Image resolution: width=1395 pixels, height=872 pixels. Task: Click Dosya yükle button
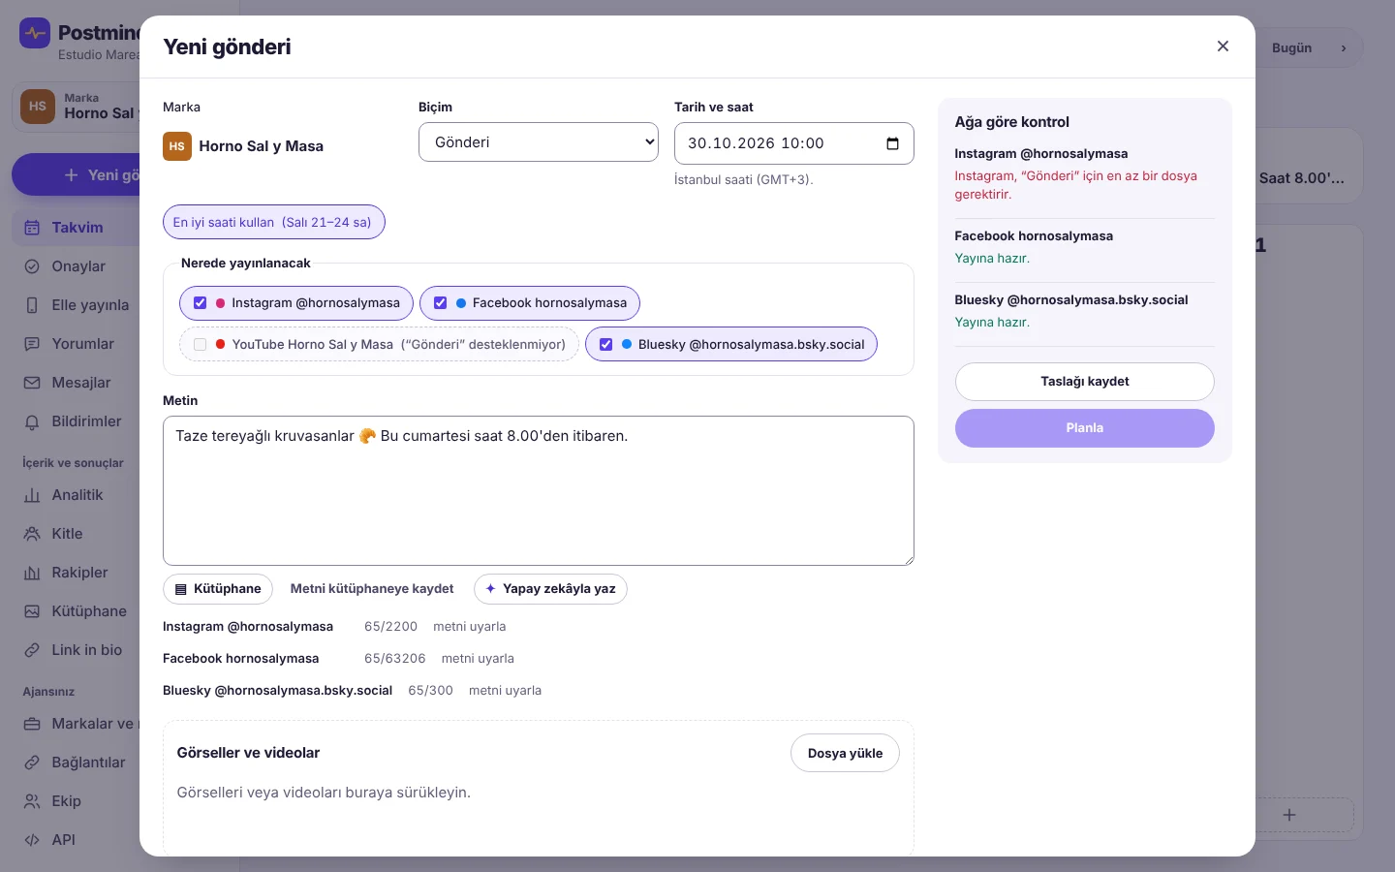click(845, 753)
